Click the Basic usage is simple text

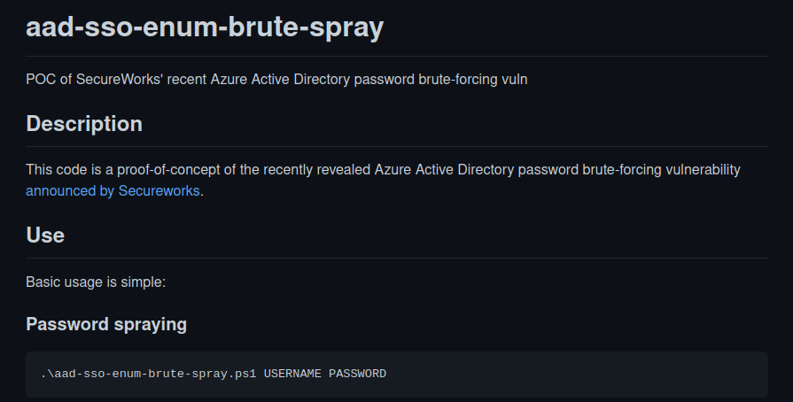click(x=96, y=282)
